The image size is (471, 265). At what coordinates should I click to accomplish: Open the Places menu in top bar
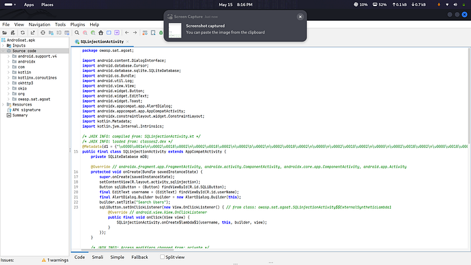click(x=47, y=5)
